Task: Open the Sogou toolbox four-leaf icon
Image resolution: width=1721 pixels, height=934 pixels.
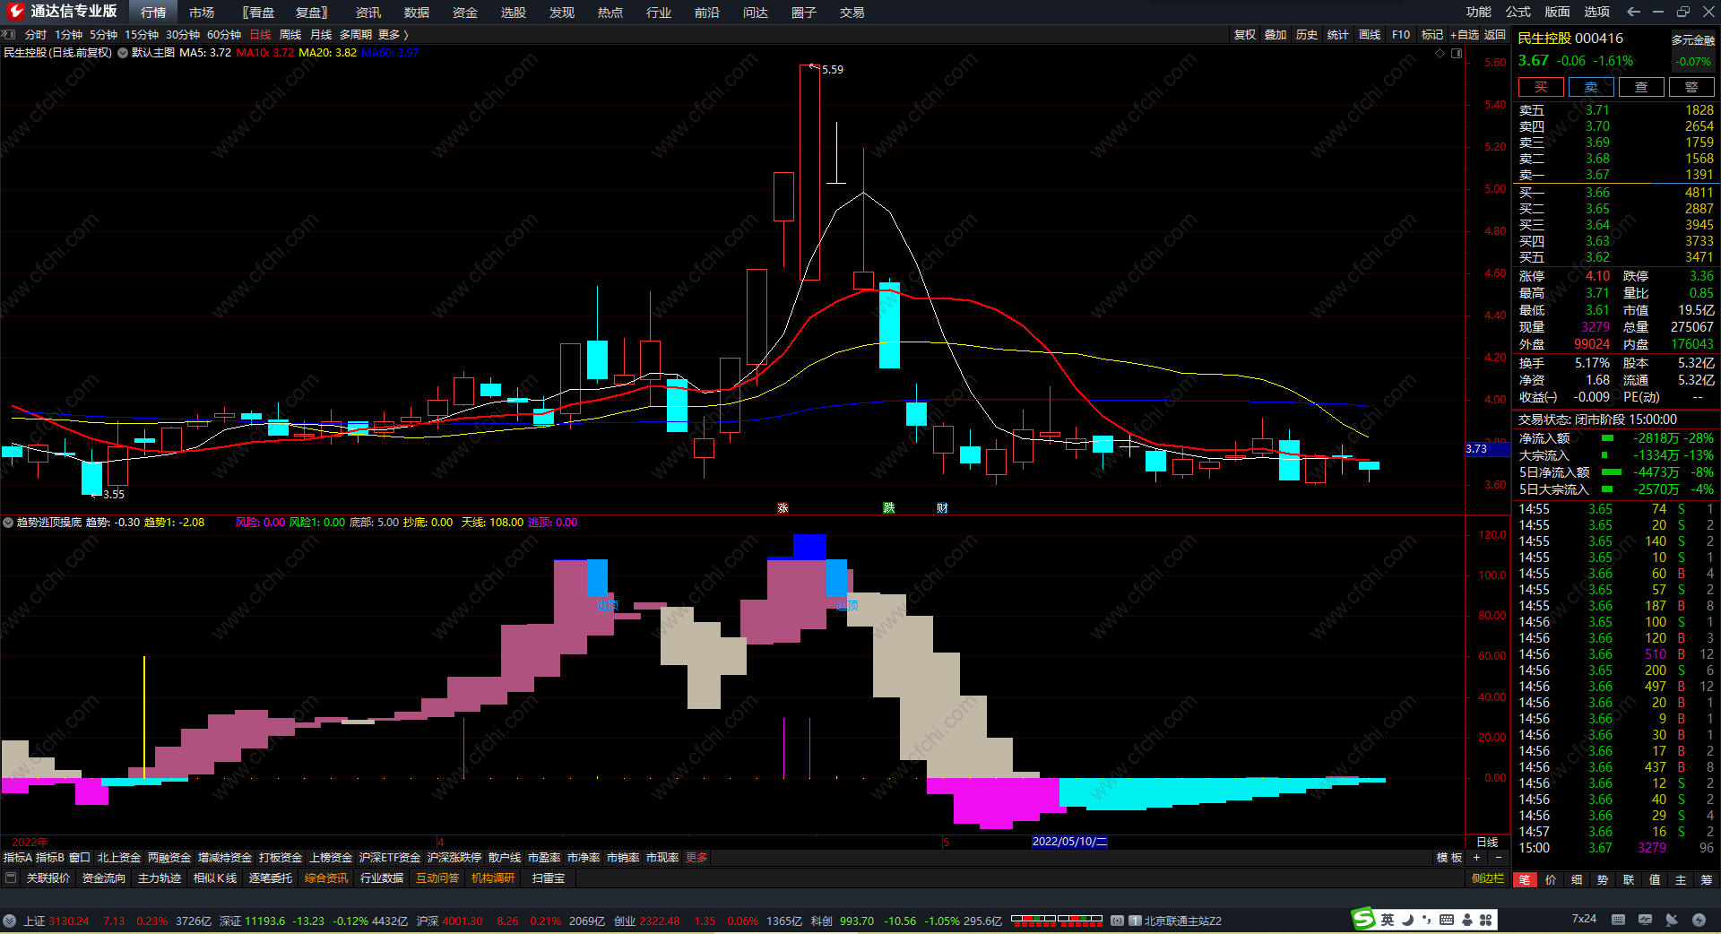Action: coord(1486,920)
